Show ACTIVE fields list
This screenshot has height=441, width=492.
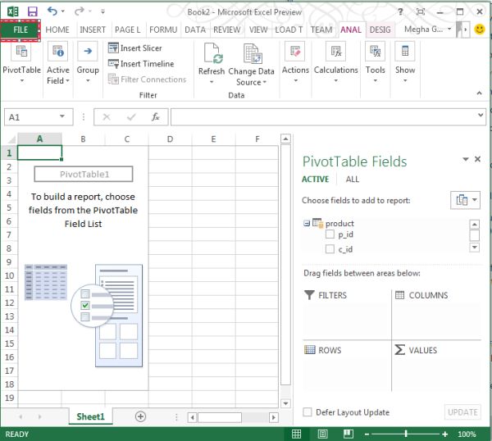tap(315, 179)
